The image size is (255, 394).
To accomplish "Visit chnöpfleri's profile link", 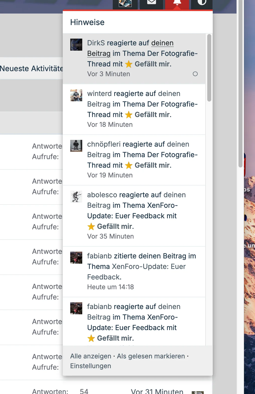I will coord(104,144).
